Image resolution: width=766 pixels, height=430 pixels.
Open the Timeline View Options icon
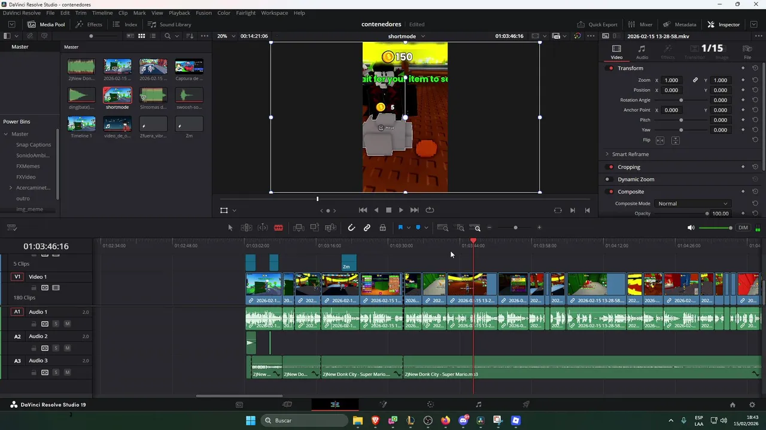(12, 228)
